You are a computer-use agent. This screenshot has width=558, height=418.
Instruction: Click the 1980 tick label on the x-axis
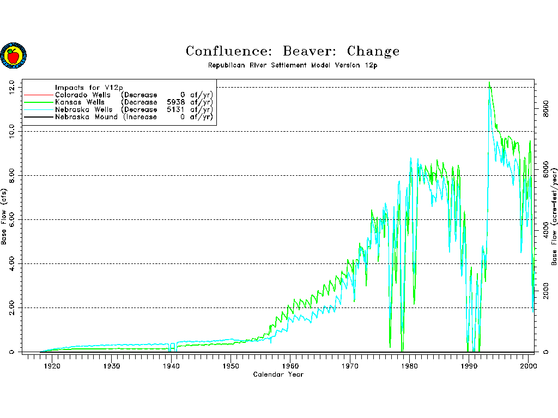coord(410,366)
